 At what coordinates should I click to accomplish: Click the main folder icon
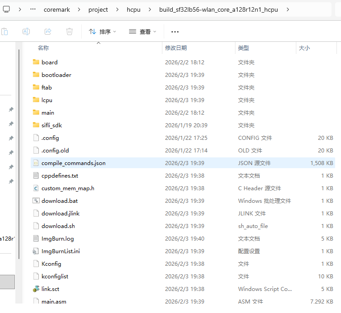click(36, 112)
